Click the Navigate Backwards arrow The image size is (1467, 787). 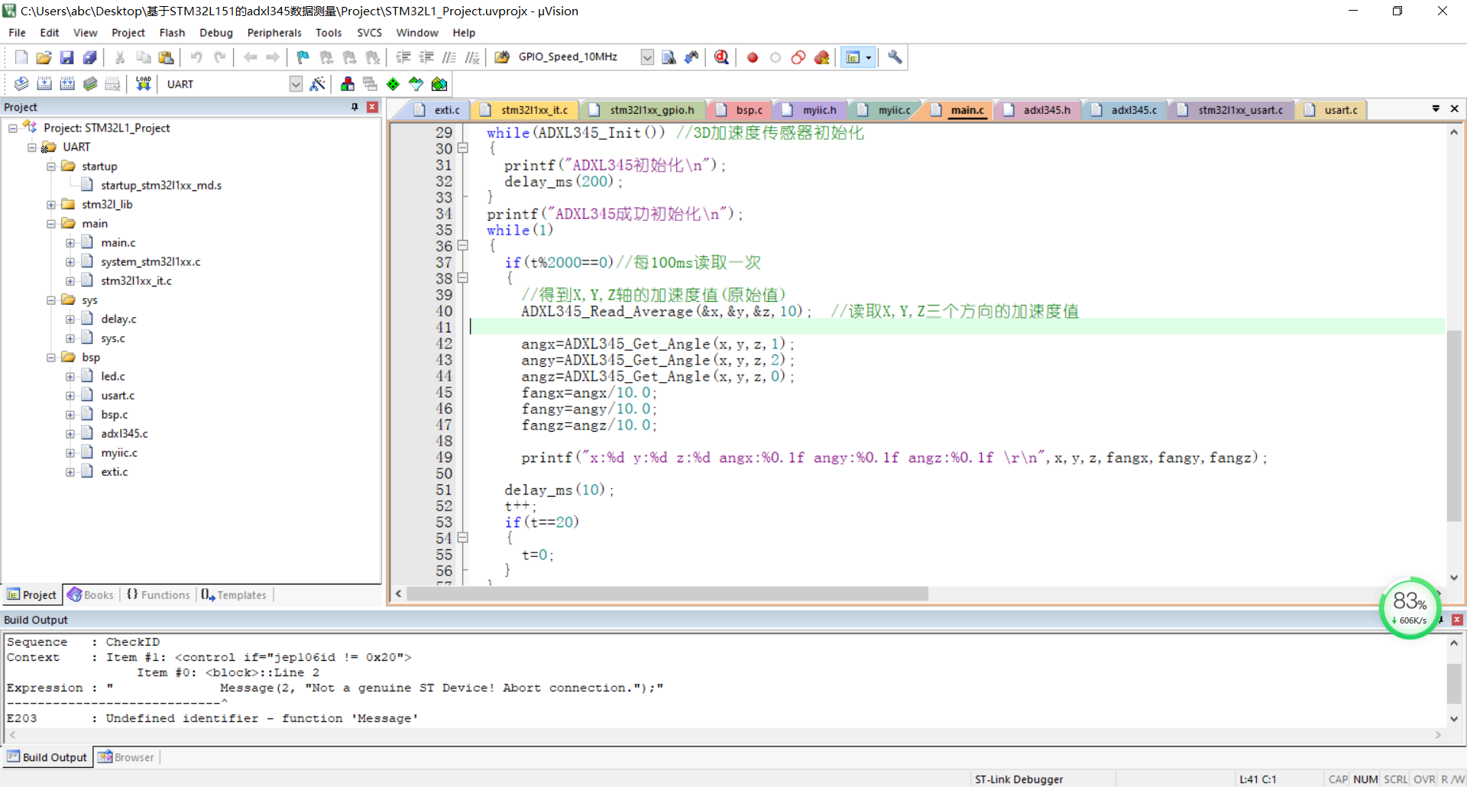250,57
